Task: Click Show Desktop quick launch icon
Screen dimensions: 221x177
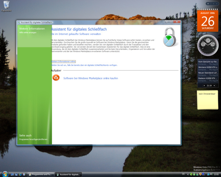Action: 12,174
